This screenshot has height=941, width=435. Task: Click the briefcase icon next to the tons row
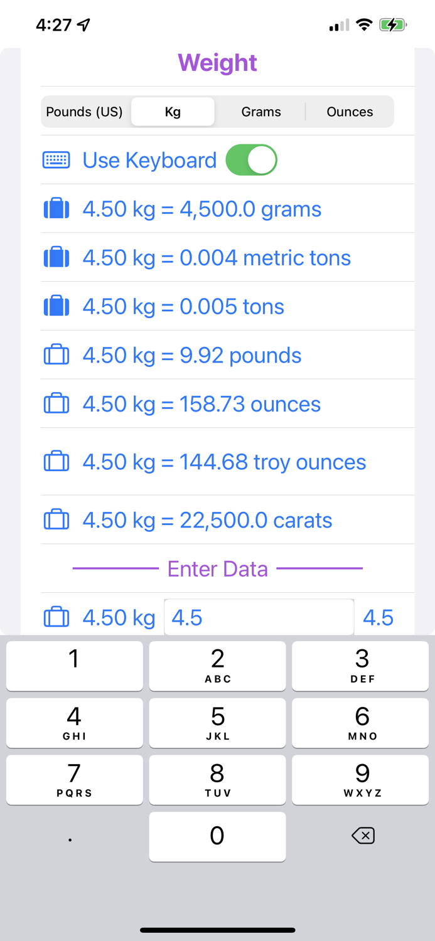(x=56, y=306)
